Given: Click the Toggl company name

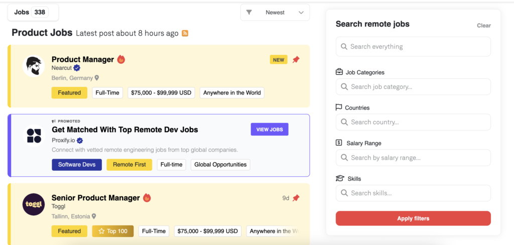Looking at the screenshot, I should coord(58,206).
